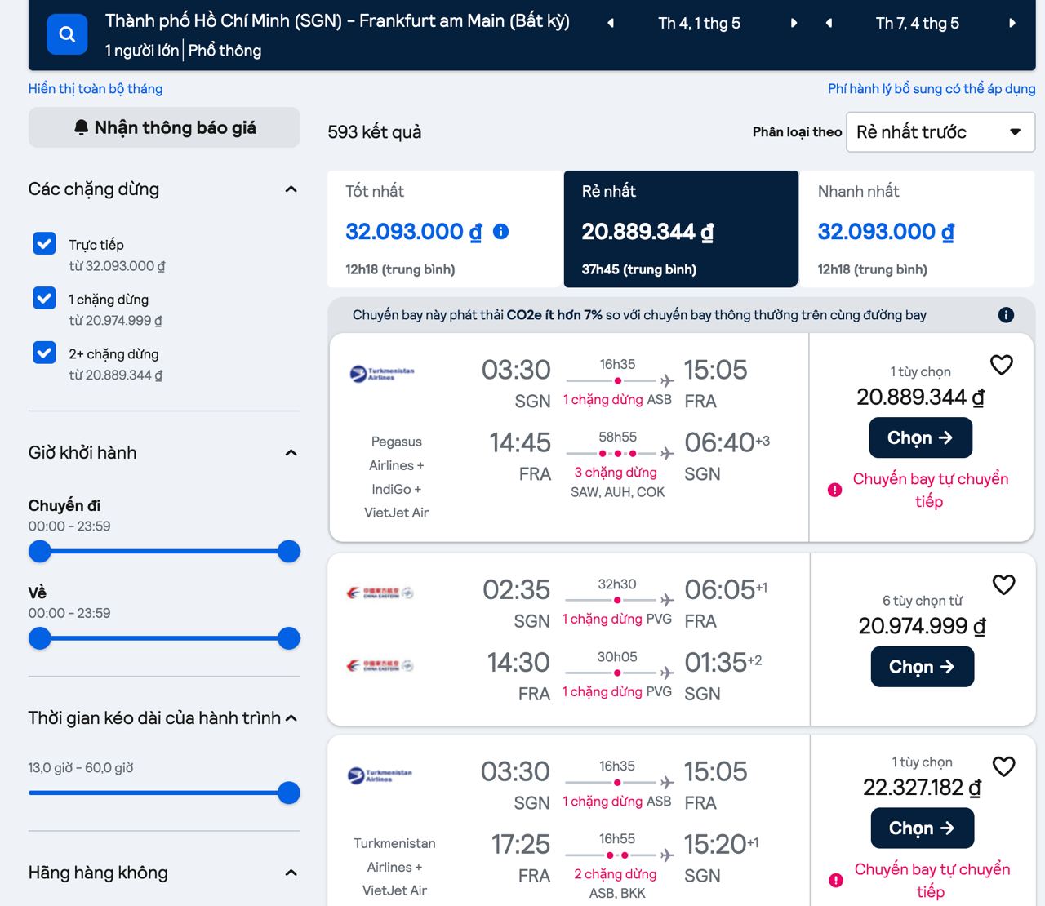Collapse the Các chặng dừng section
The width and height of the screenshot is (1045, 906).
pos(291,189)
